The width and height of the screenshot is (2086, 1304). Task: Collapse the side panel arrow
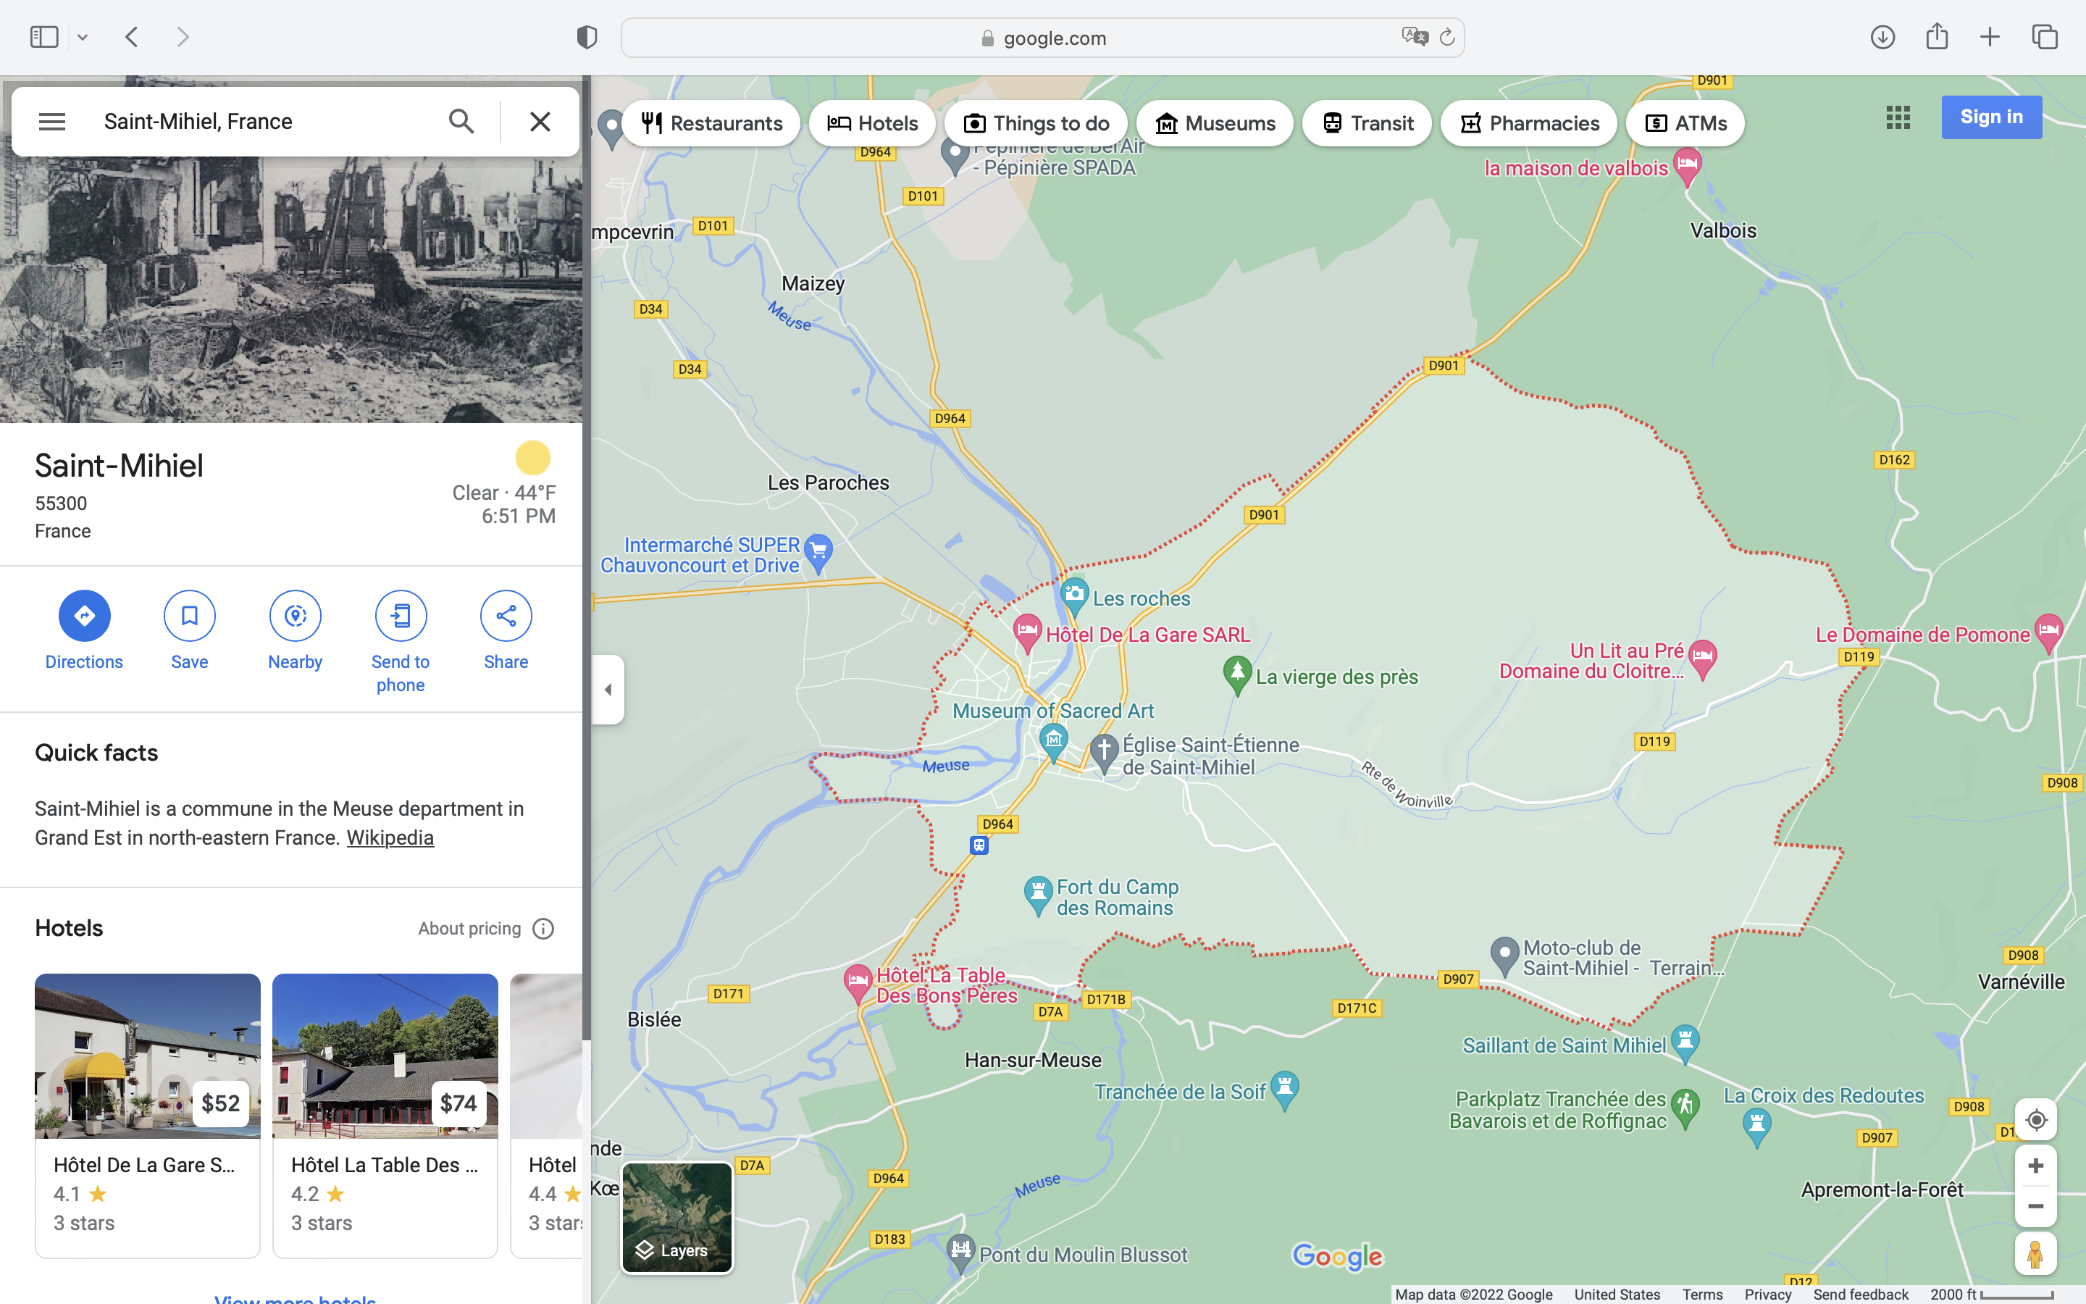tap(608, 689)
